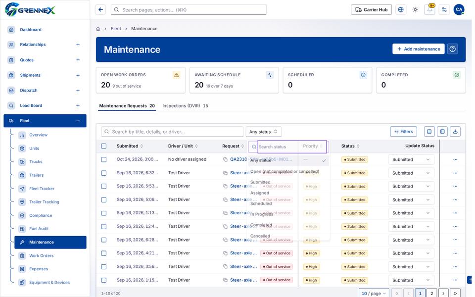Download the maintenance export icon

(455, 132)
